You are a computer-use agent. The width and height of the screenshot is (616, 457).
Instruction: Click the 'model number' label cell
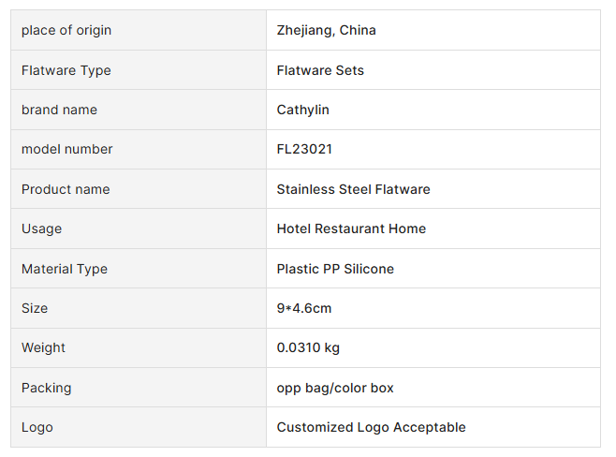coord(66,149)
